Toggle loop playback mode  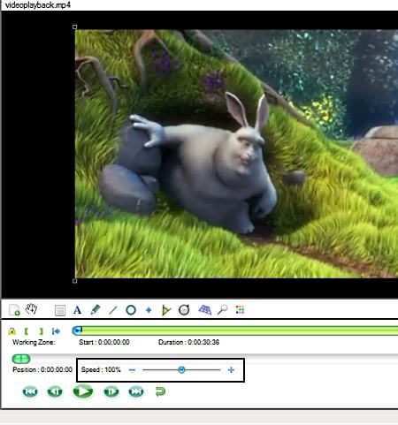(160, 391)
